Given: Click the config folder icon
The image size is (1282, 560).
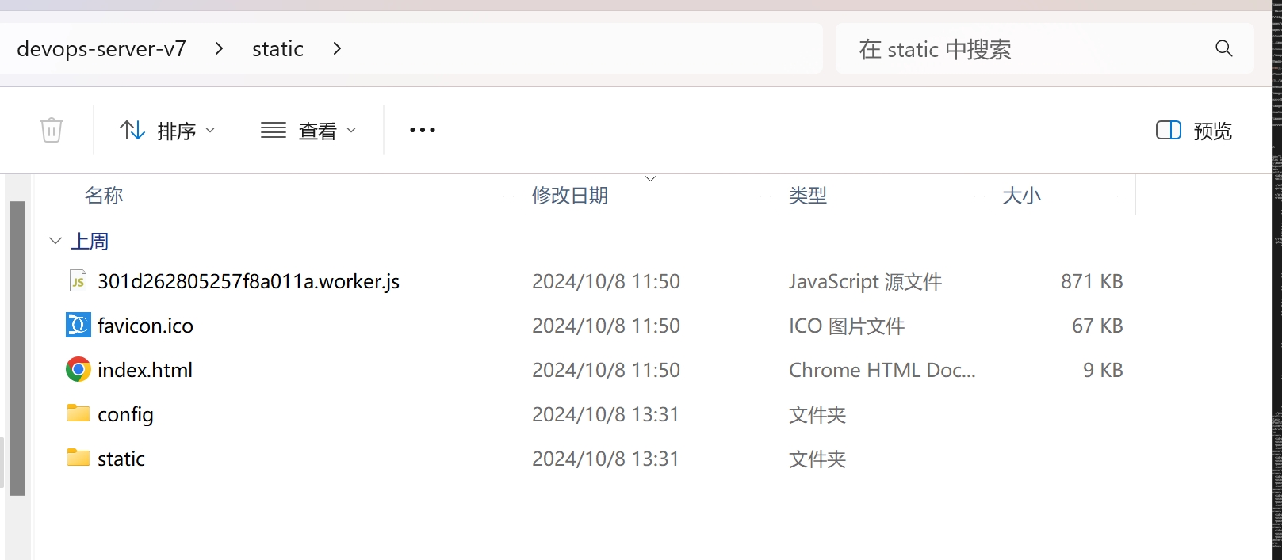Looking at the screenshot, I should (78, 413).
